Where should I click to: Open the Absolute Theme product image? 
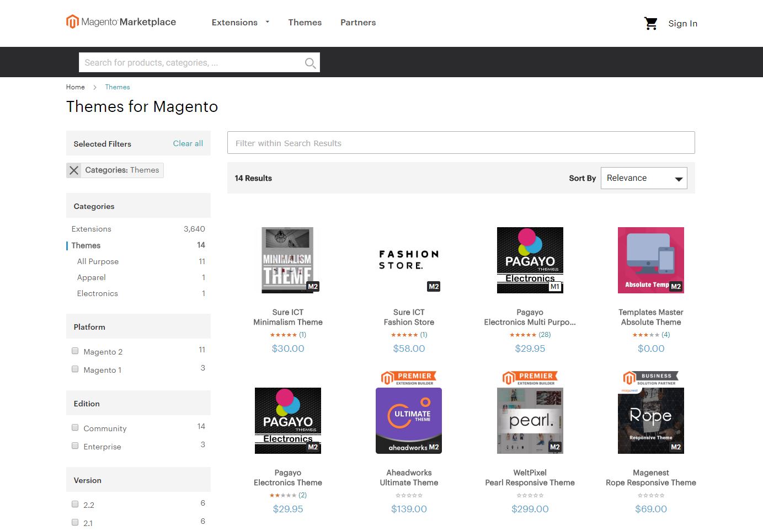(651, 260)
